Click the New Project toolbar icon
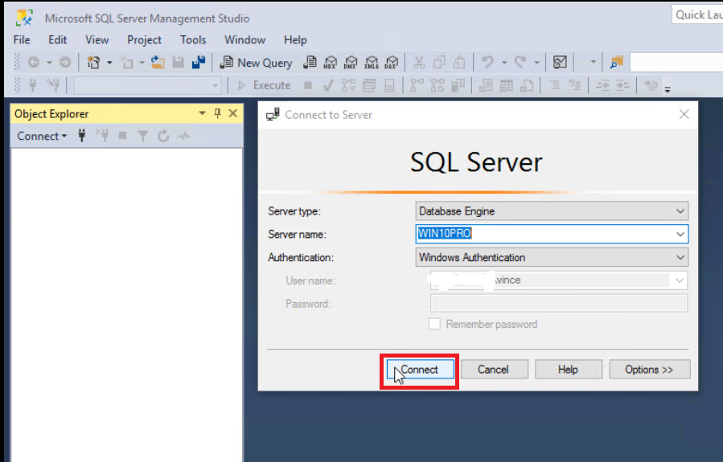The width and height of the screenshot is (723, 462). coord(93,62)
